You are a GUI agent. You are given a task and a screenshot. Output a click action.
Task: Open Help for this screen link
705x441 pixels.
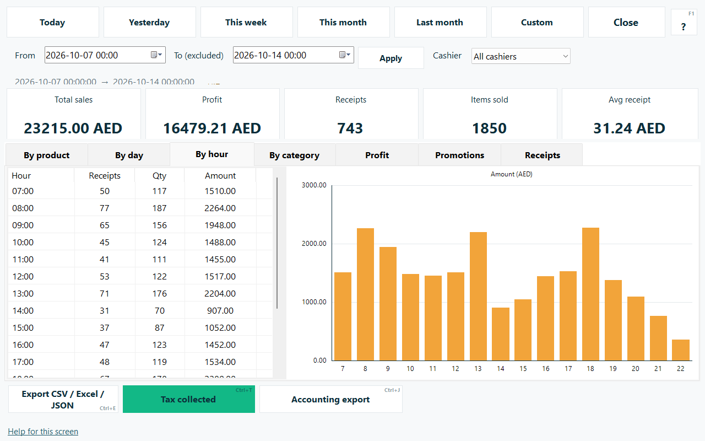click(43, 432)
